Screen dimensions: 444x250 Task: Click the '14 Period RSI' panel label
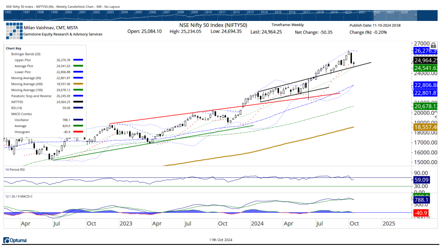pyautogui.click(x=15, y=169)
